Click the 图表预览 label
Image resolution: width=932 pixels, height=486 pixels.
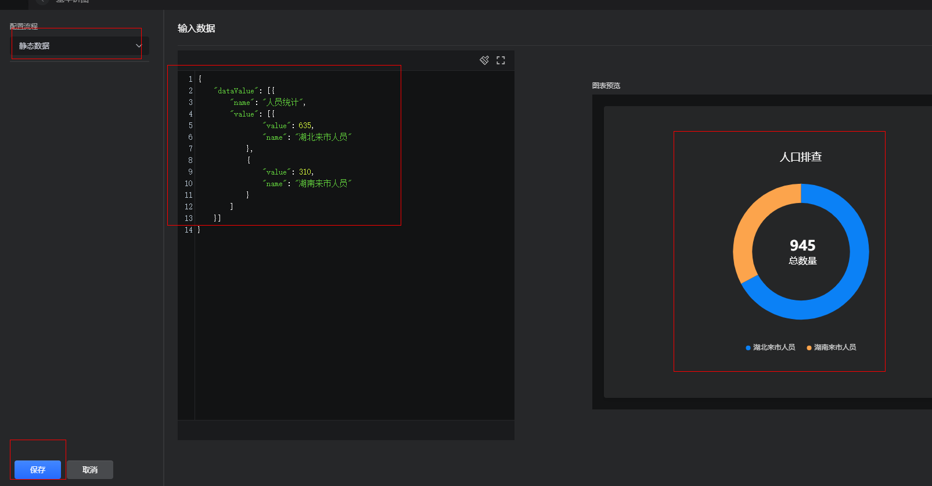pos(606,86)
